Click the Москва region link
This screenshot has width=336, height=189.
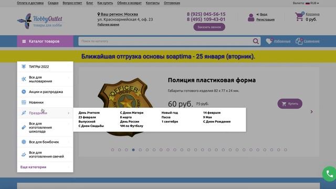click(x=131, y=14)
